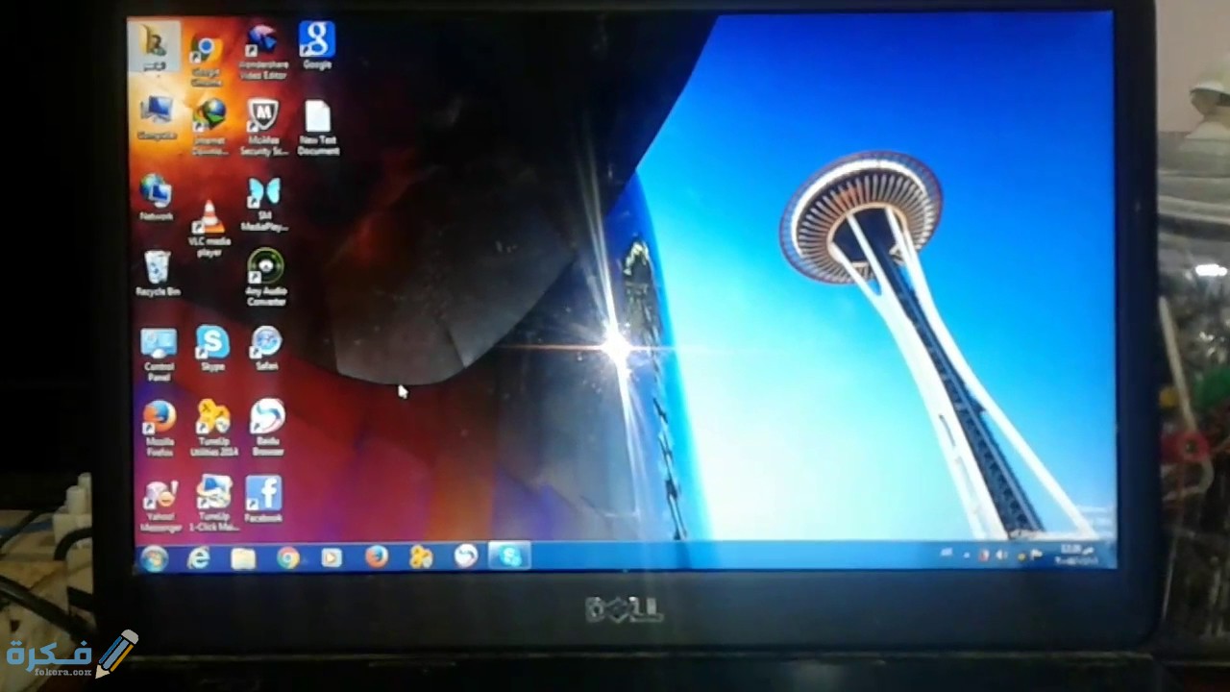Open Windows Explorer folder in taskbar

point(243,558)
